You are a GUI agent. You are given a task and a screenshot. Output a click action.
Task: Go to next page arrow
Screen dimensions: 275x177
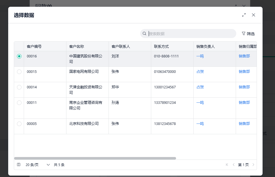coord(253,165)
